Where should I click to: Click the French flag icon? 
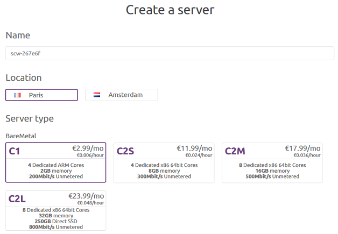pos(17,95)
